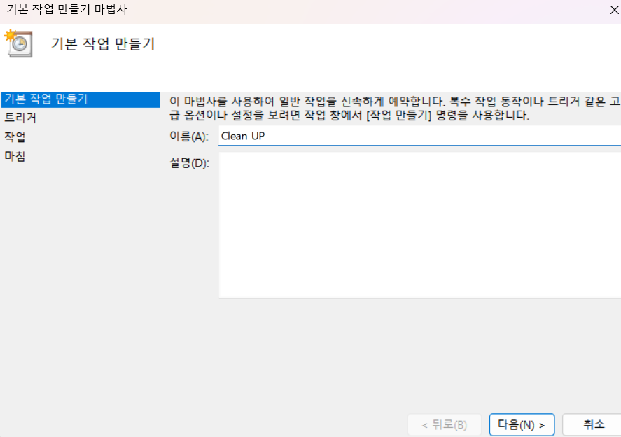Click the large 기본 작업 만들기 heading
The width and height of the screenshot is (621, 437).
click(x=103, y=43)
